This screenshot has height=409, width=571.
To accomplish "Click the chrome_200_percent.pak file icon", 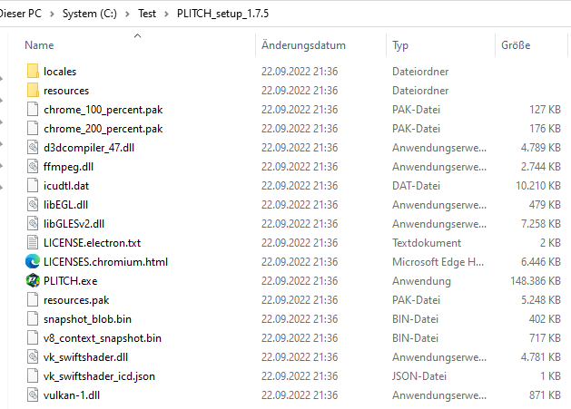I will tap(33, 128).
